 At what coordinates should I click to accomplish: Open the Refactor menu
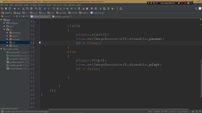pos(42,5)
